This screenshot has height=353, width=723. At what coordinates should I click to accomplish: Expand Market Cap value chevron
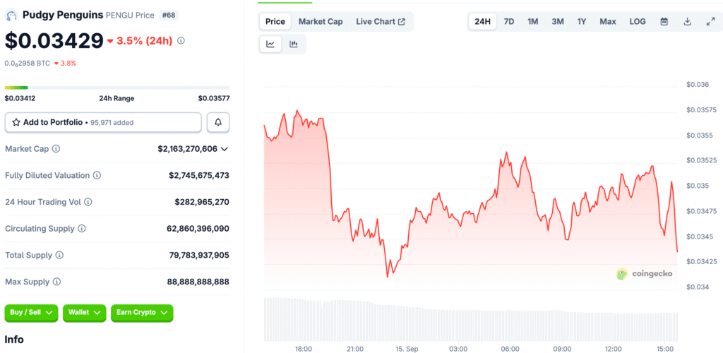coord(225,149)
